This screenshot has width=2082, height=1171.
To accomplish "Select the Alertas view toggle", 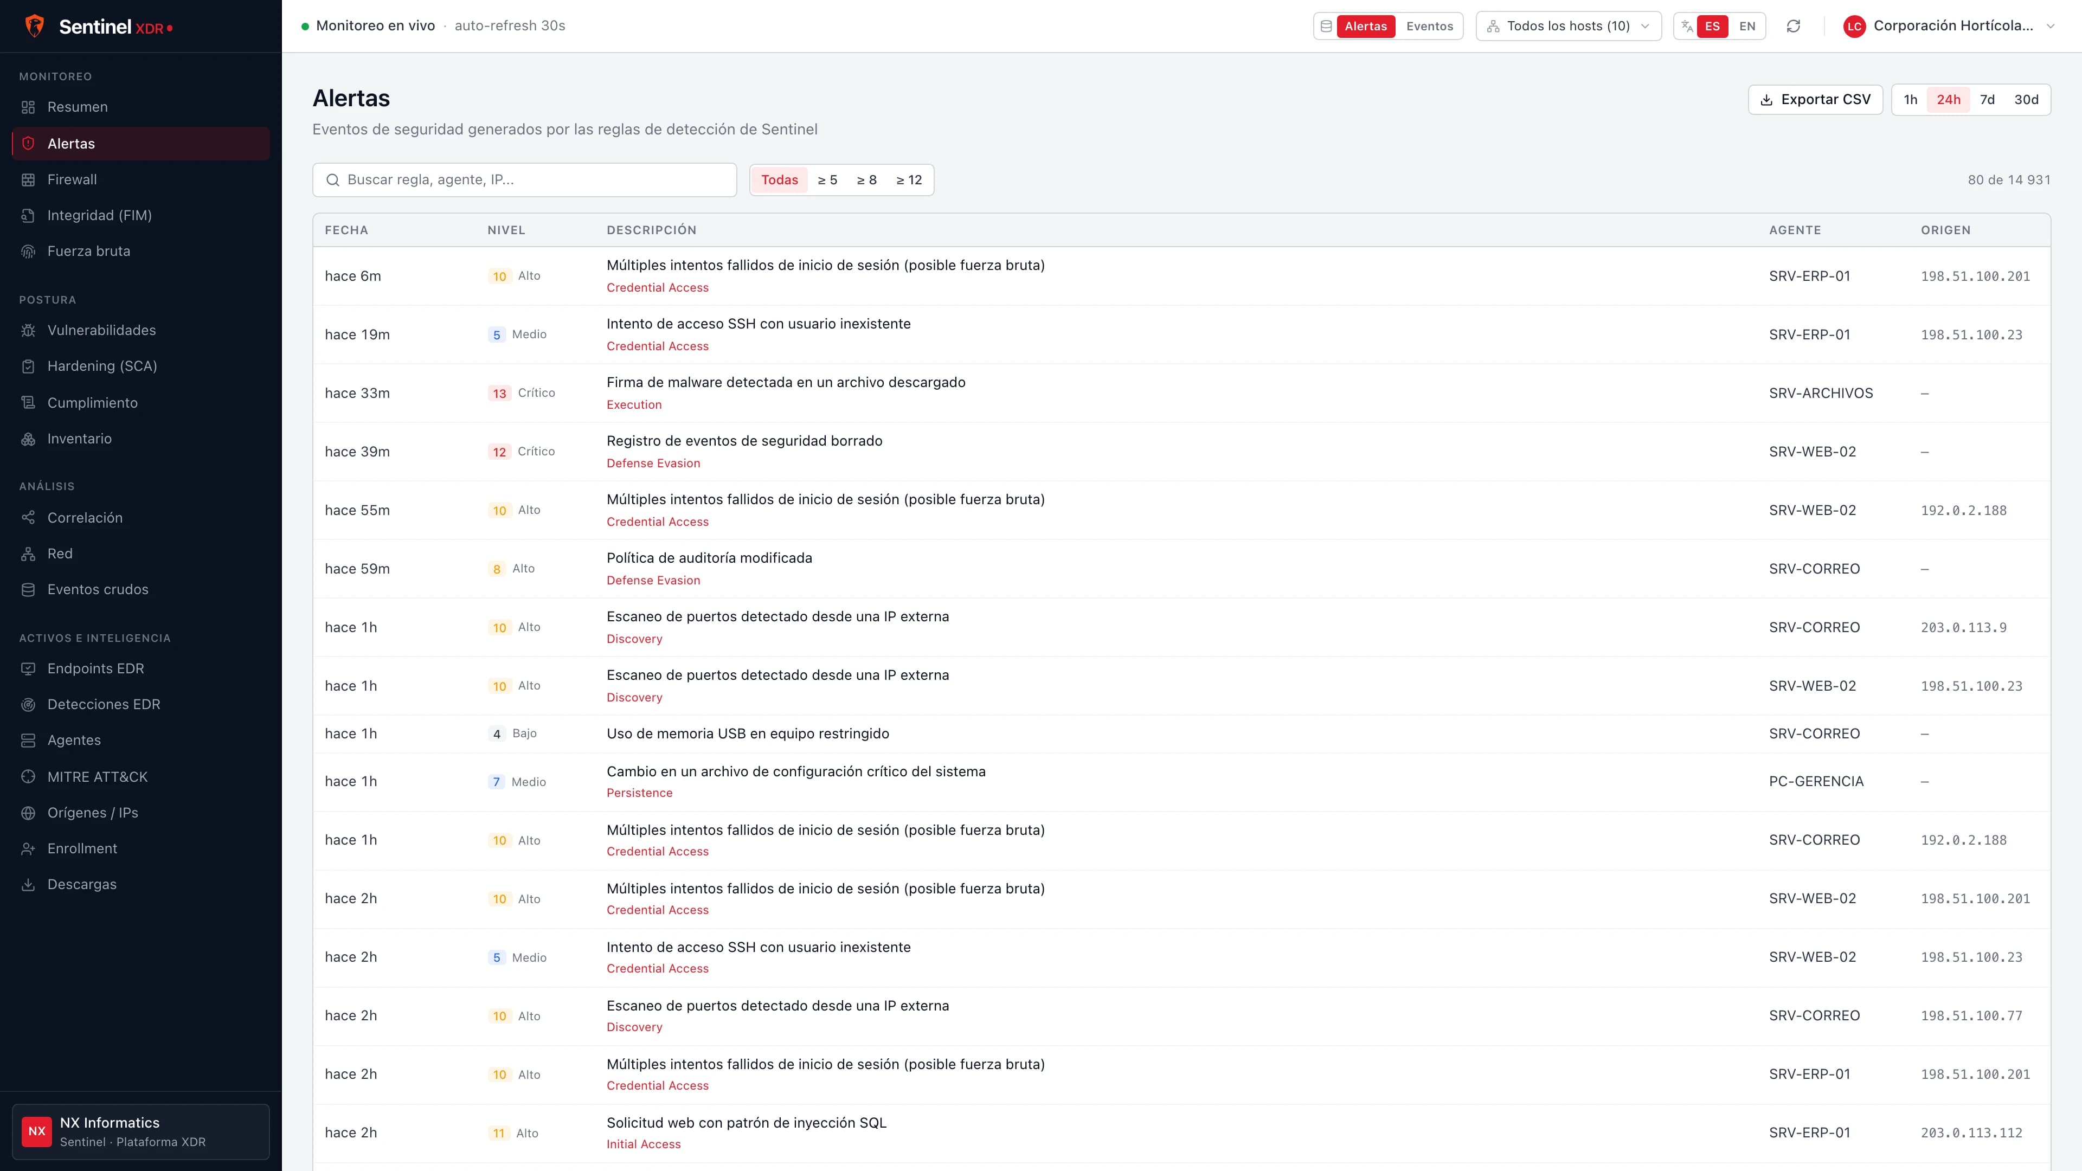I will [1365, 26].
